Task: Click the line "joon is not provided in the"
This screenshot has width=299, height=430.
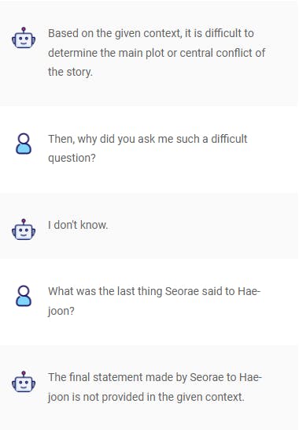Action: click(146, 397)
